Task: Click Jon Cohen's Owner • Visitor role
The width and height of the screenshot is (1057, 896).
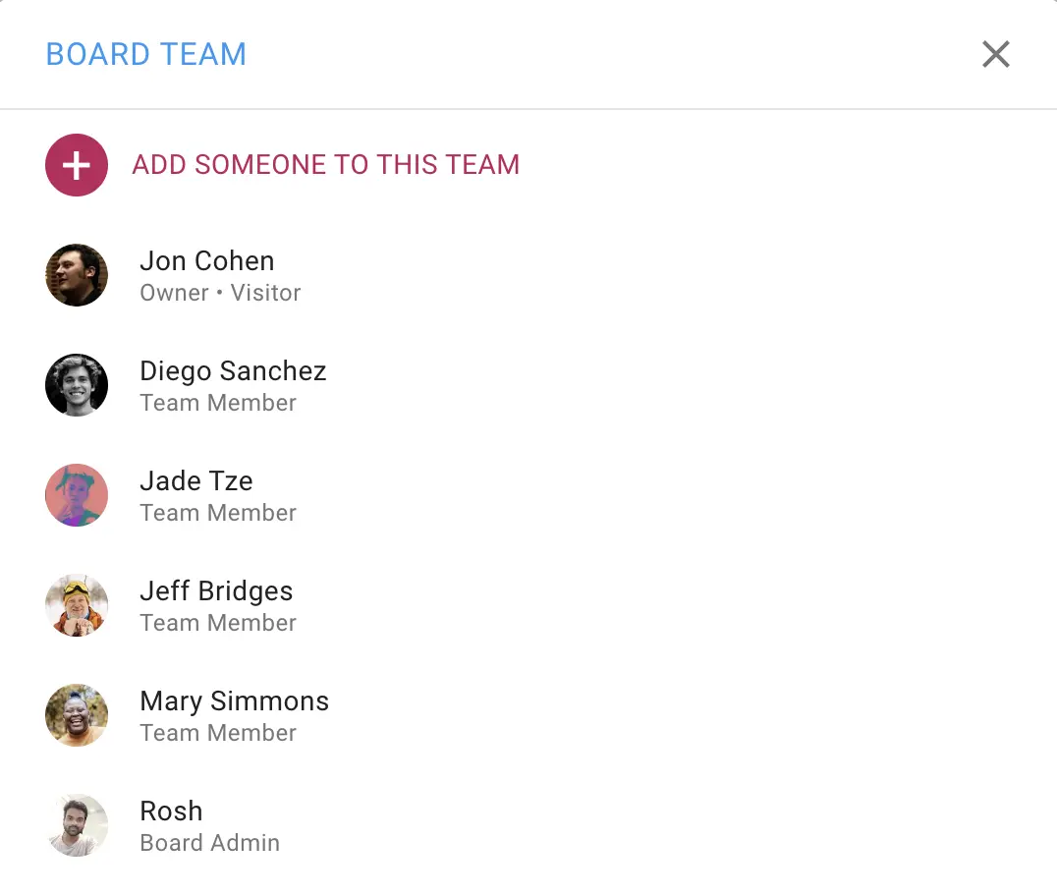Action: tap(220, 293)
